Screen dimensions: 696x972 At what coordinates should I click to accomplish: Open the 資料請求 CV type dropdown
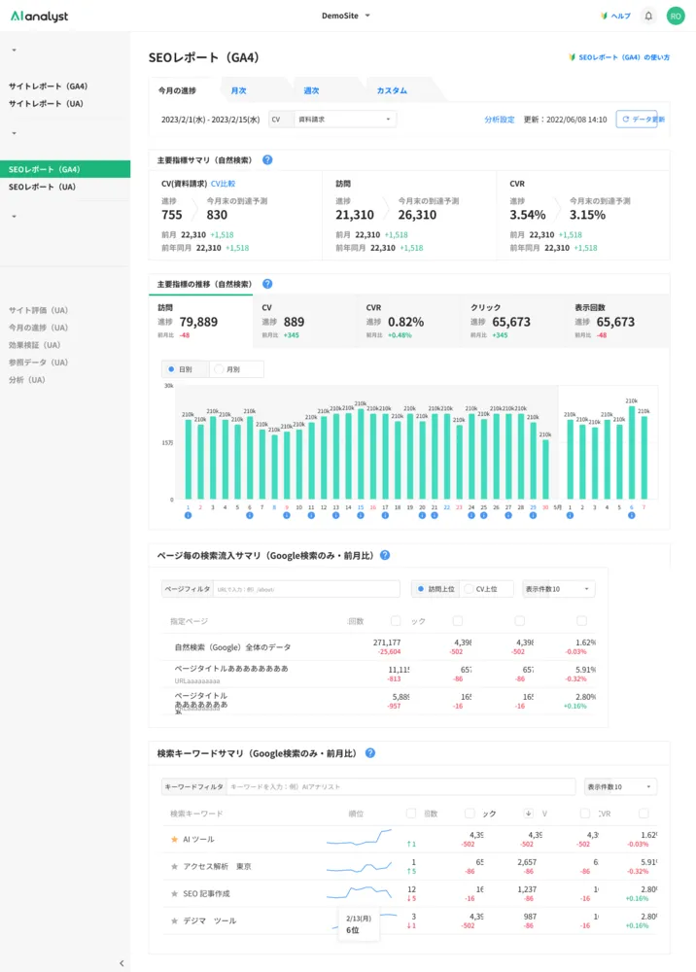(x=344, y=119)
